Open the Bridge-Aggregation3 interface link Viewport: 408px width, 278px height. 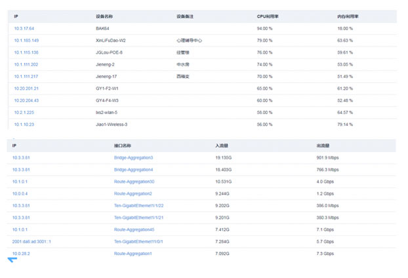click(133, 157)
